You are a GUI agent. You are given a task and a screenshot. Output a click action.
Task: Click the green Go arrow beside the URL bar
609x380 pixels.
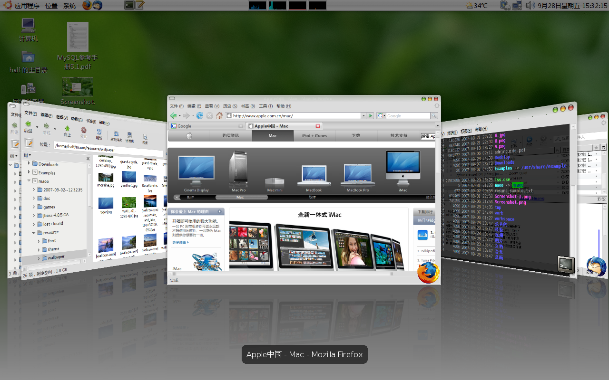point(370,115)
